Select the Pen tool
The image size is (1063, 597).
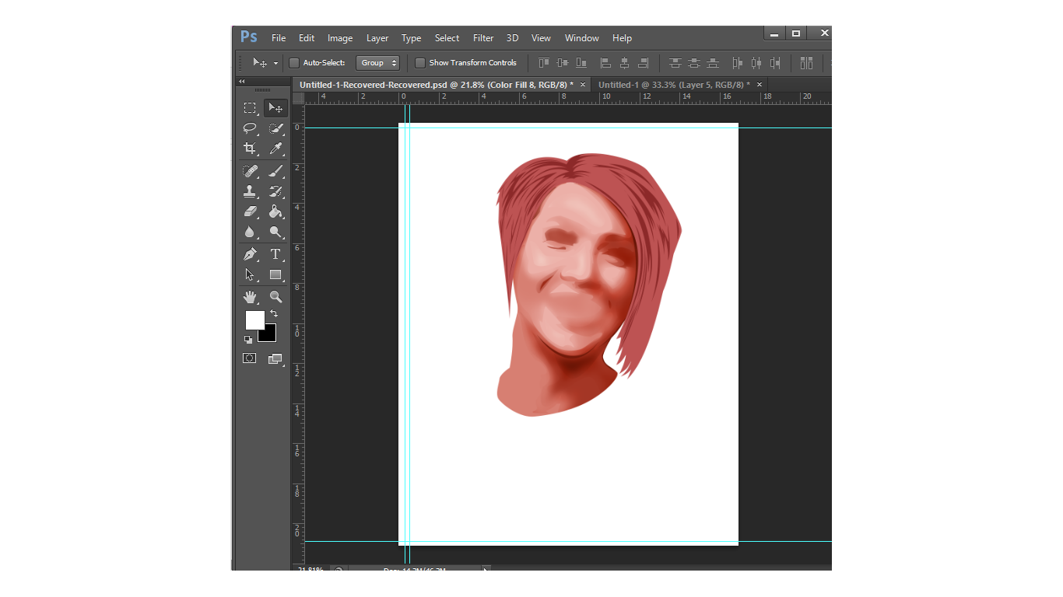[250, 254]
